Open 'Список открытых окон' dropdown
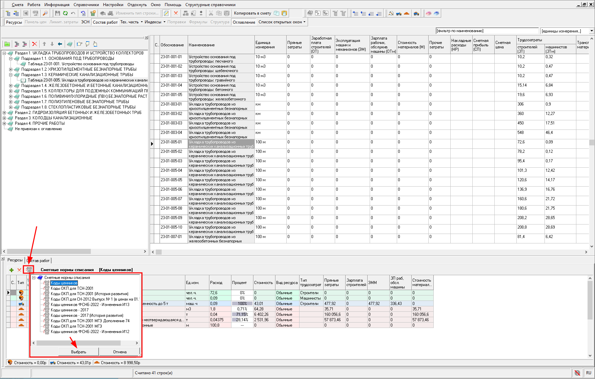 (282, 22)
